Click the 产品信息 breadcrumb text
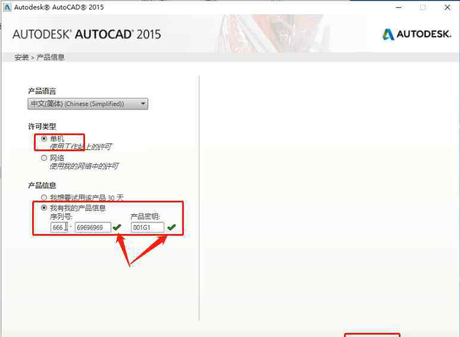The image size is (460, 337). [x=50, y=57]
